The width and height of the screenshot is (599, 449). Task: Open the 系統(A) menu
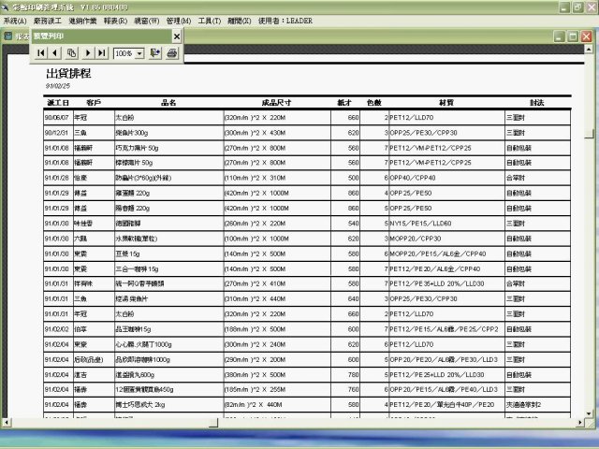15,20
